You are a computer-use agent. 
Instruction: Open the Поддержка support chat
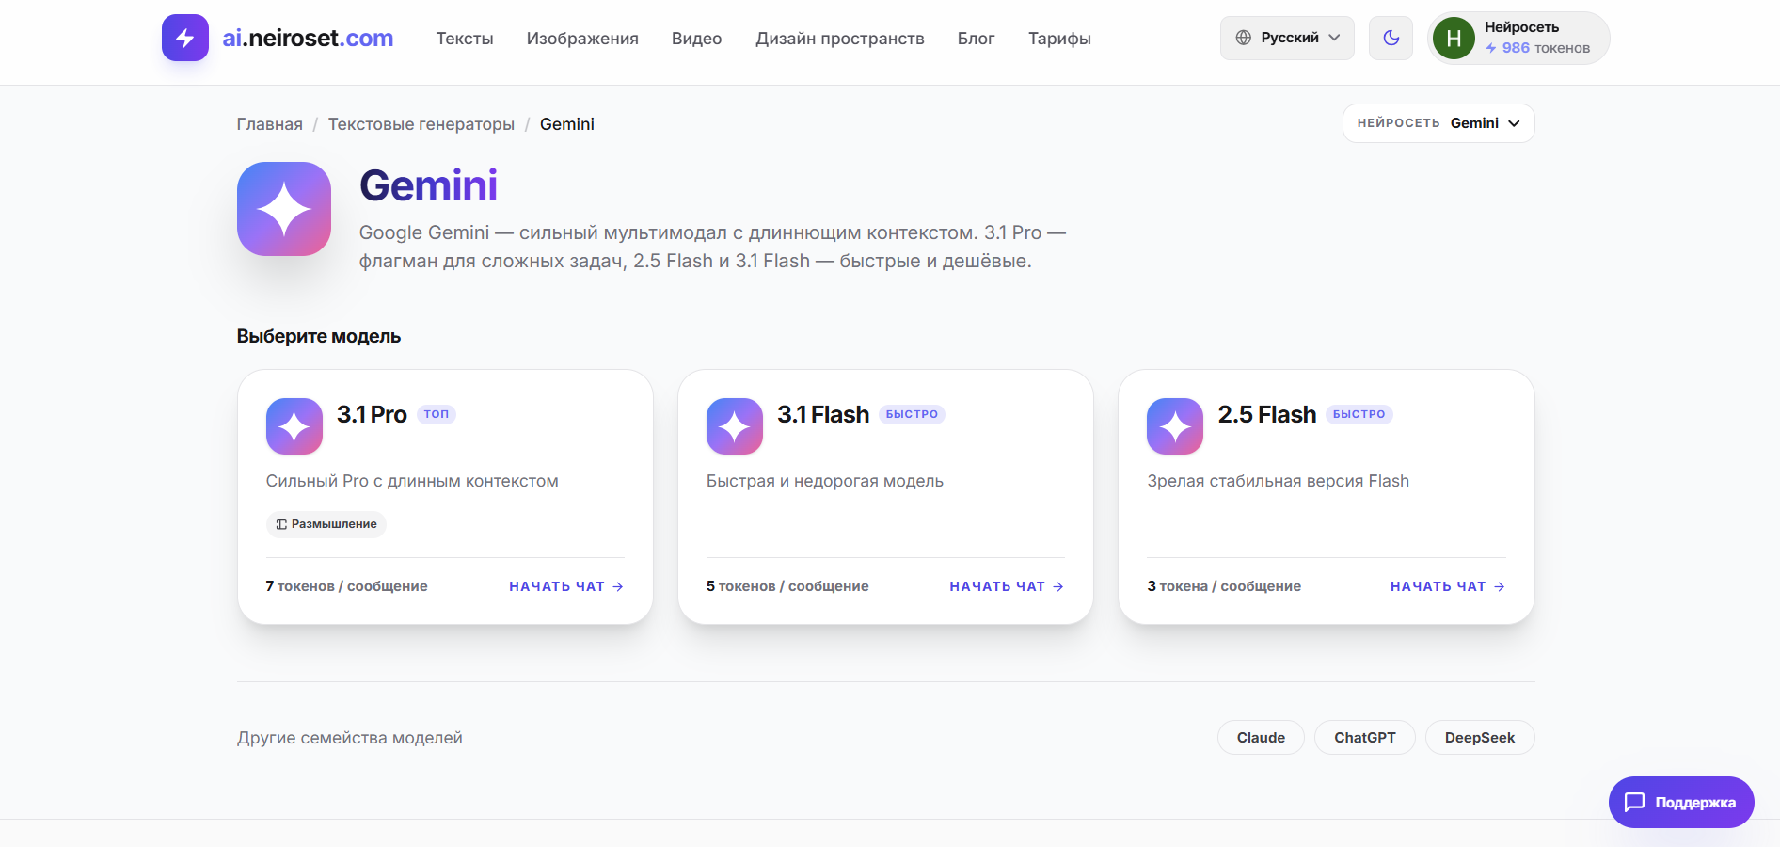click(1681, 802)
